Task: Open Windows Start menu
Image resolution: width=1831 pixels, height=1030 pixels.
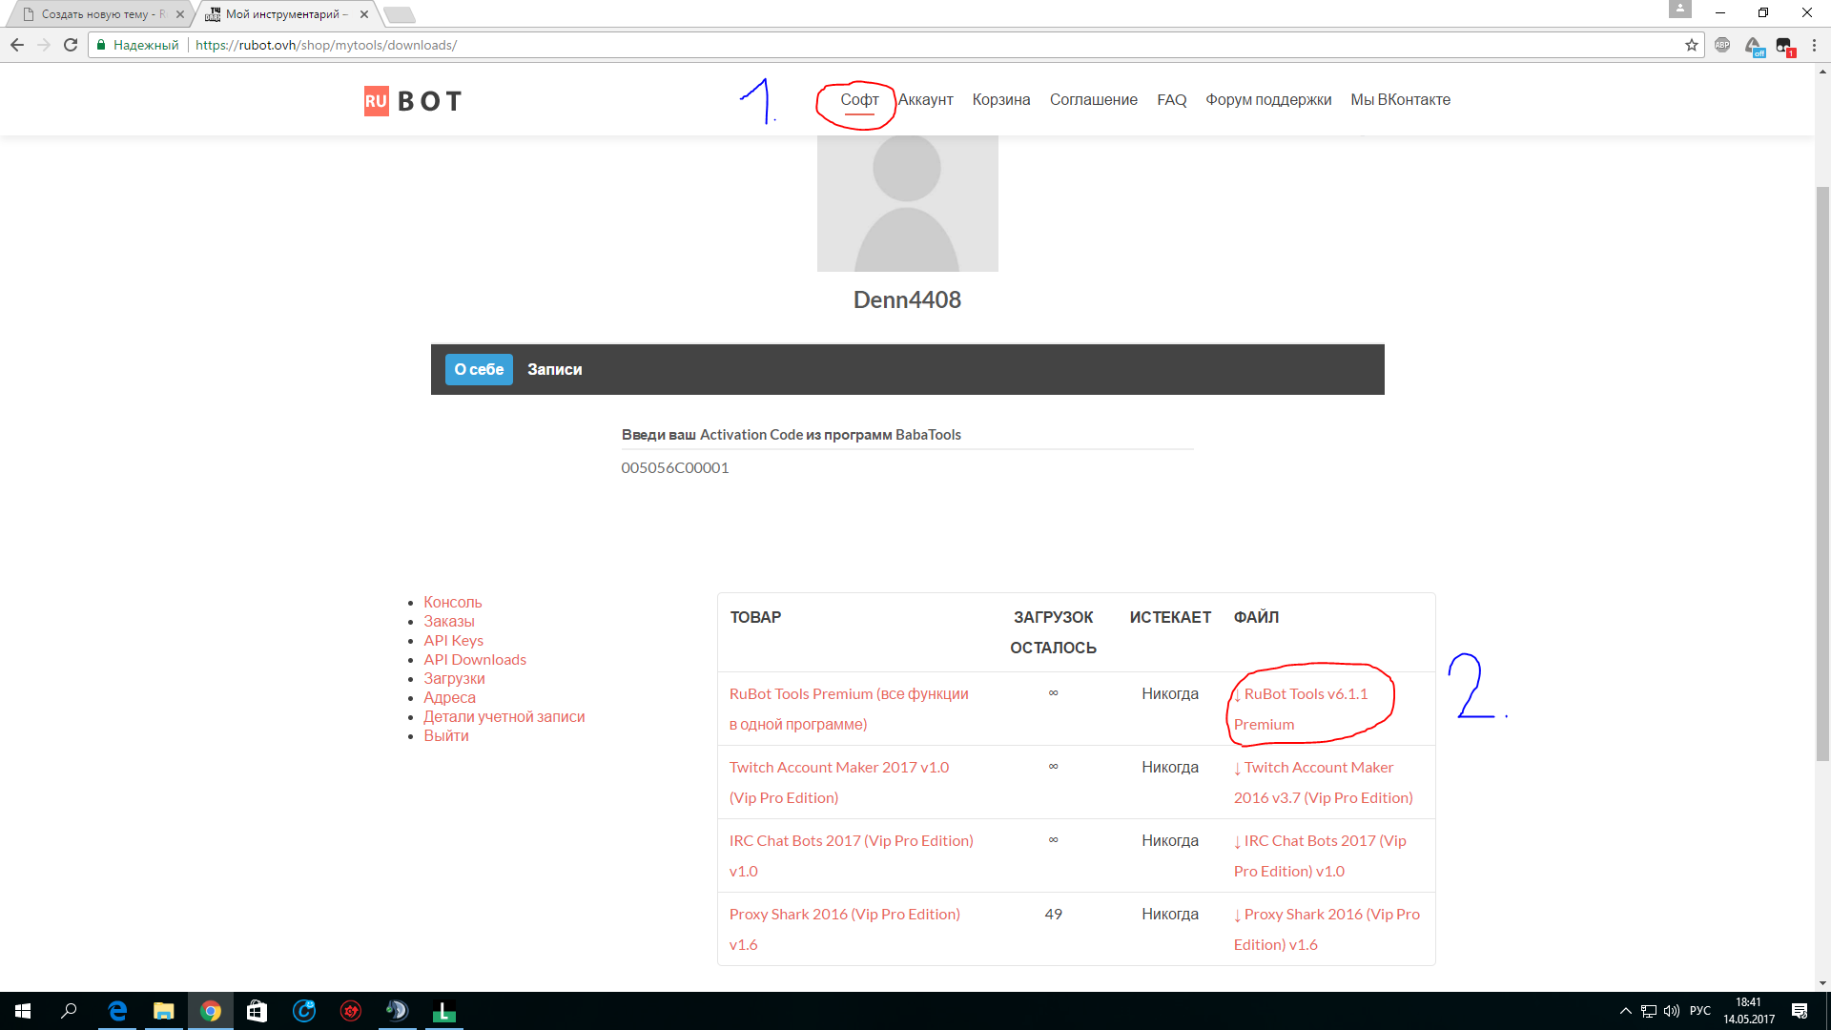Action: tap(23, 1011)
